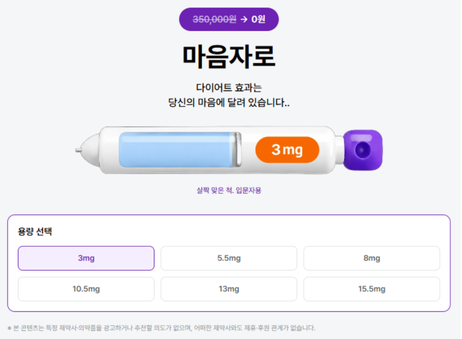462x339 pixels.
Task: Click the needle tip of the pen
Action: pyautogui.click(x=78, y=150)
